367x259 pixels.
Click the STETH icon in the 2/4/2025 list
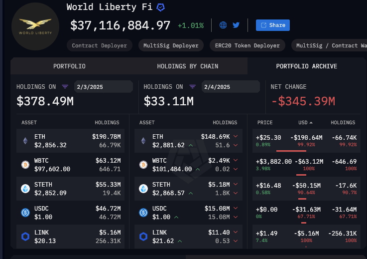143,189
